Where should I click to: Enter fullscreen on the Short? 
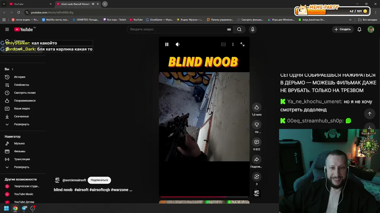coord(243,44)
